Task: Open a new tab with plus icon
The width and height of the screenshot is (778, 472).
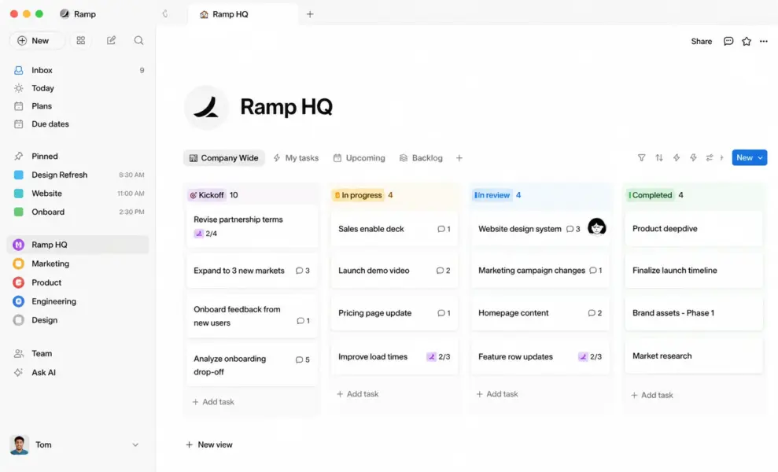Action: [310, 14]
